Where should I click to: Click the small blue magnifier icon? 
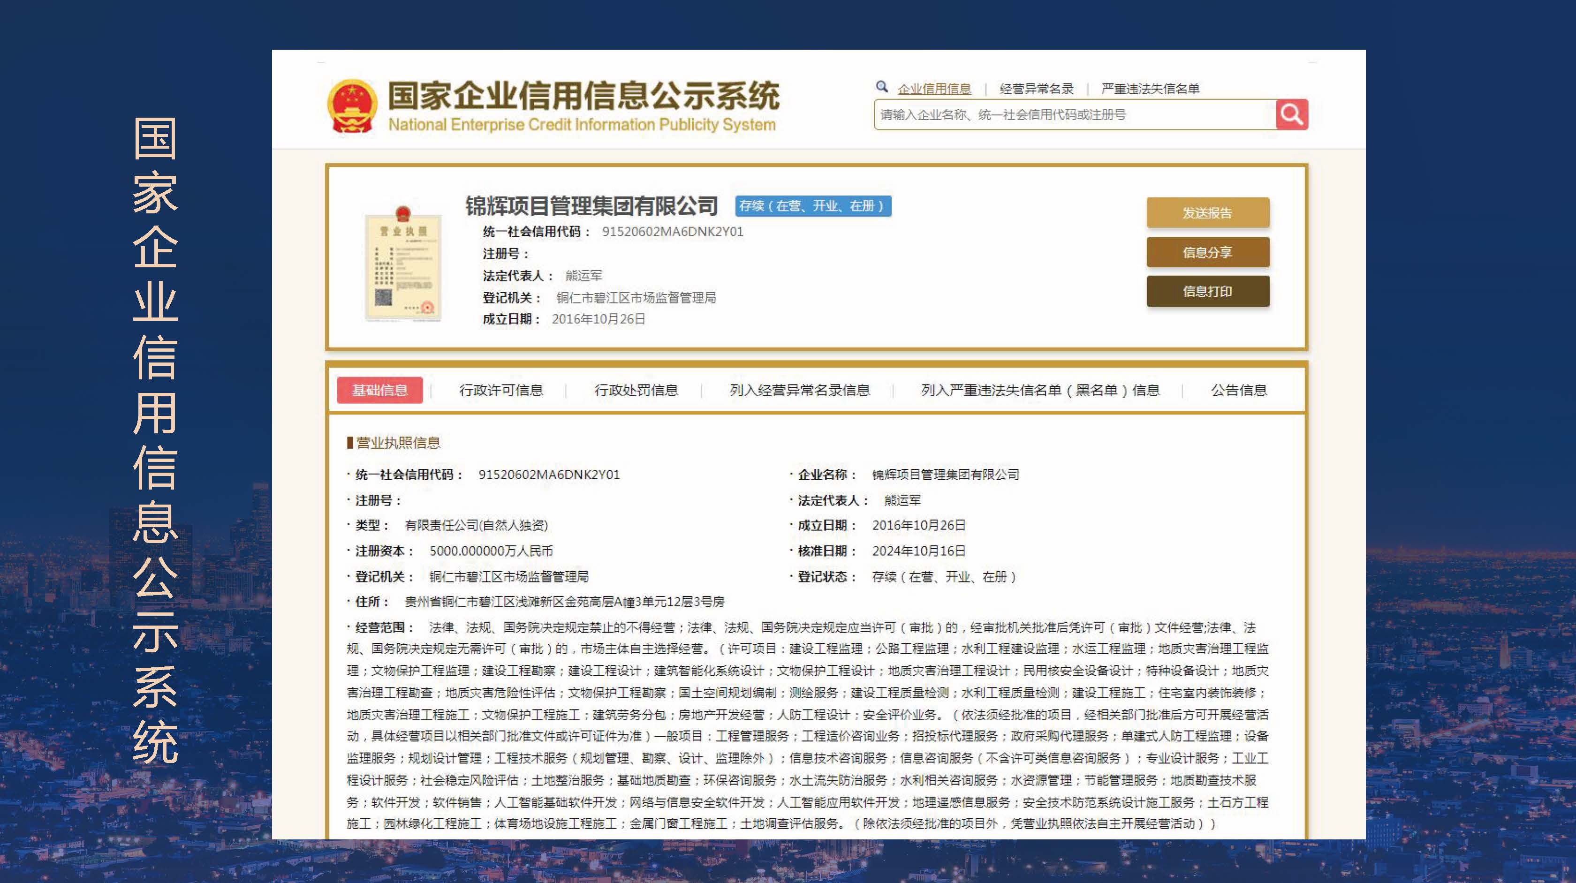[x=882, y=87]
